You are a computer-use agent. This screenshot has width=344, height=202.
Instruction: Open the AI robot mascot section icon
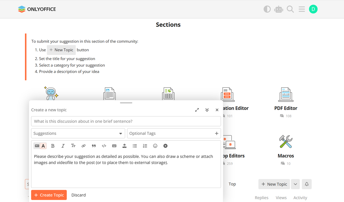coord(51,93)
